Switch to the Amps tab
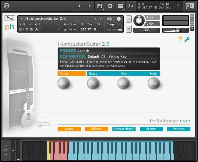The width and height of the screenshot is (198, 162). pos(69,129)
